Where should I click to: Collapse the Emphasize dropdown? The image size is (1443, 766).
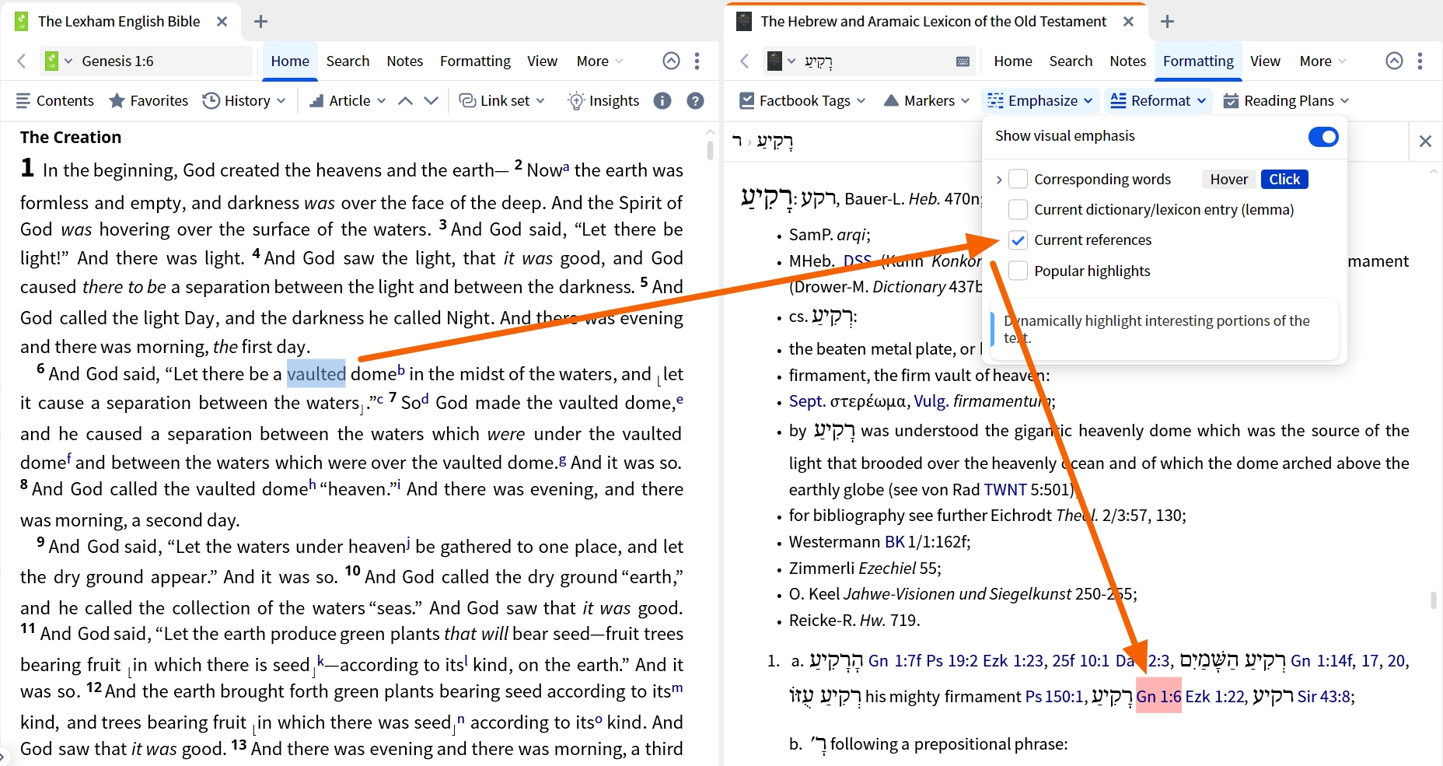tap(1040, 100)
